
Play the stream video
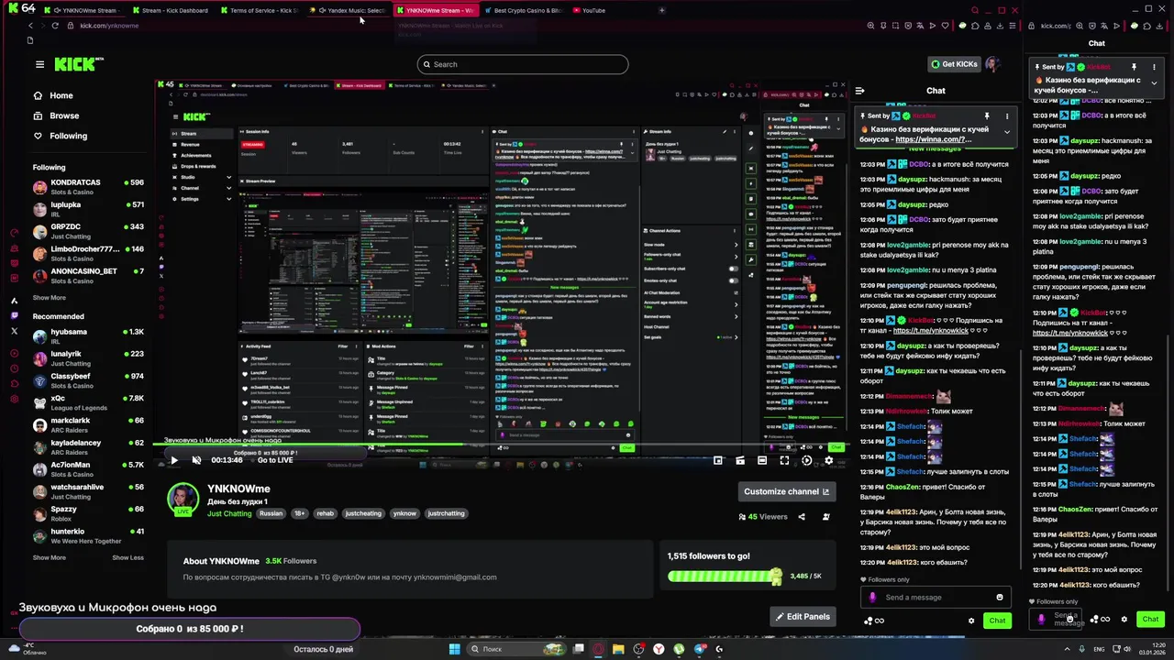click(x=173, y=460)
